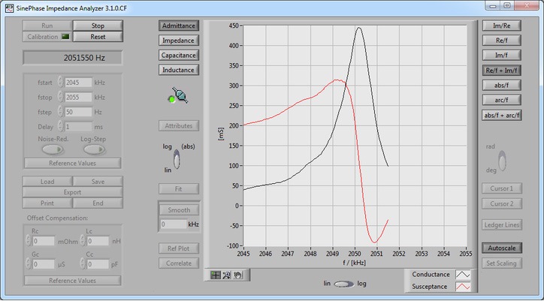Switch to Impedance measurement mode

tap(178, 41)
